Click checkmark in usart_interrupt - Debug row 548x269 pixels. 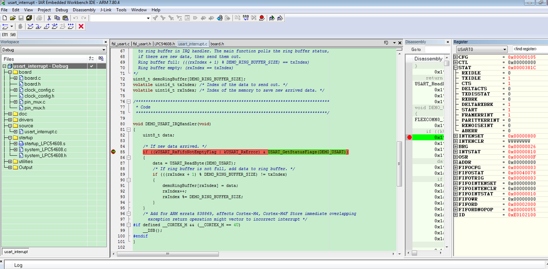[x=91, y=66]
